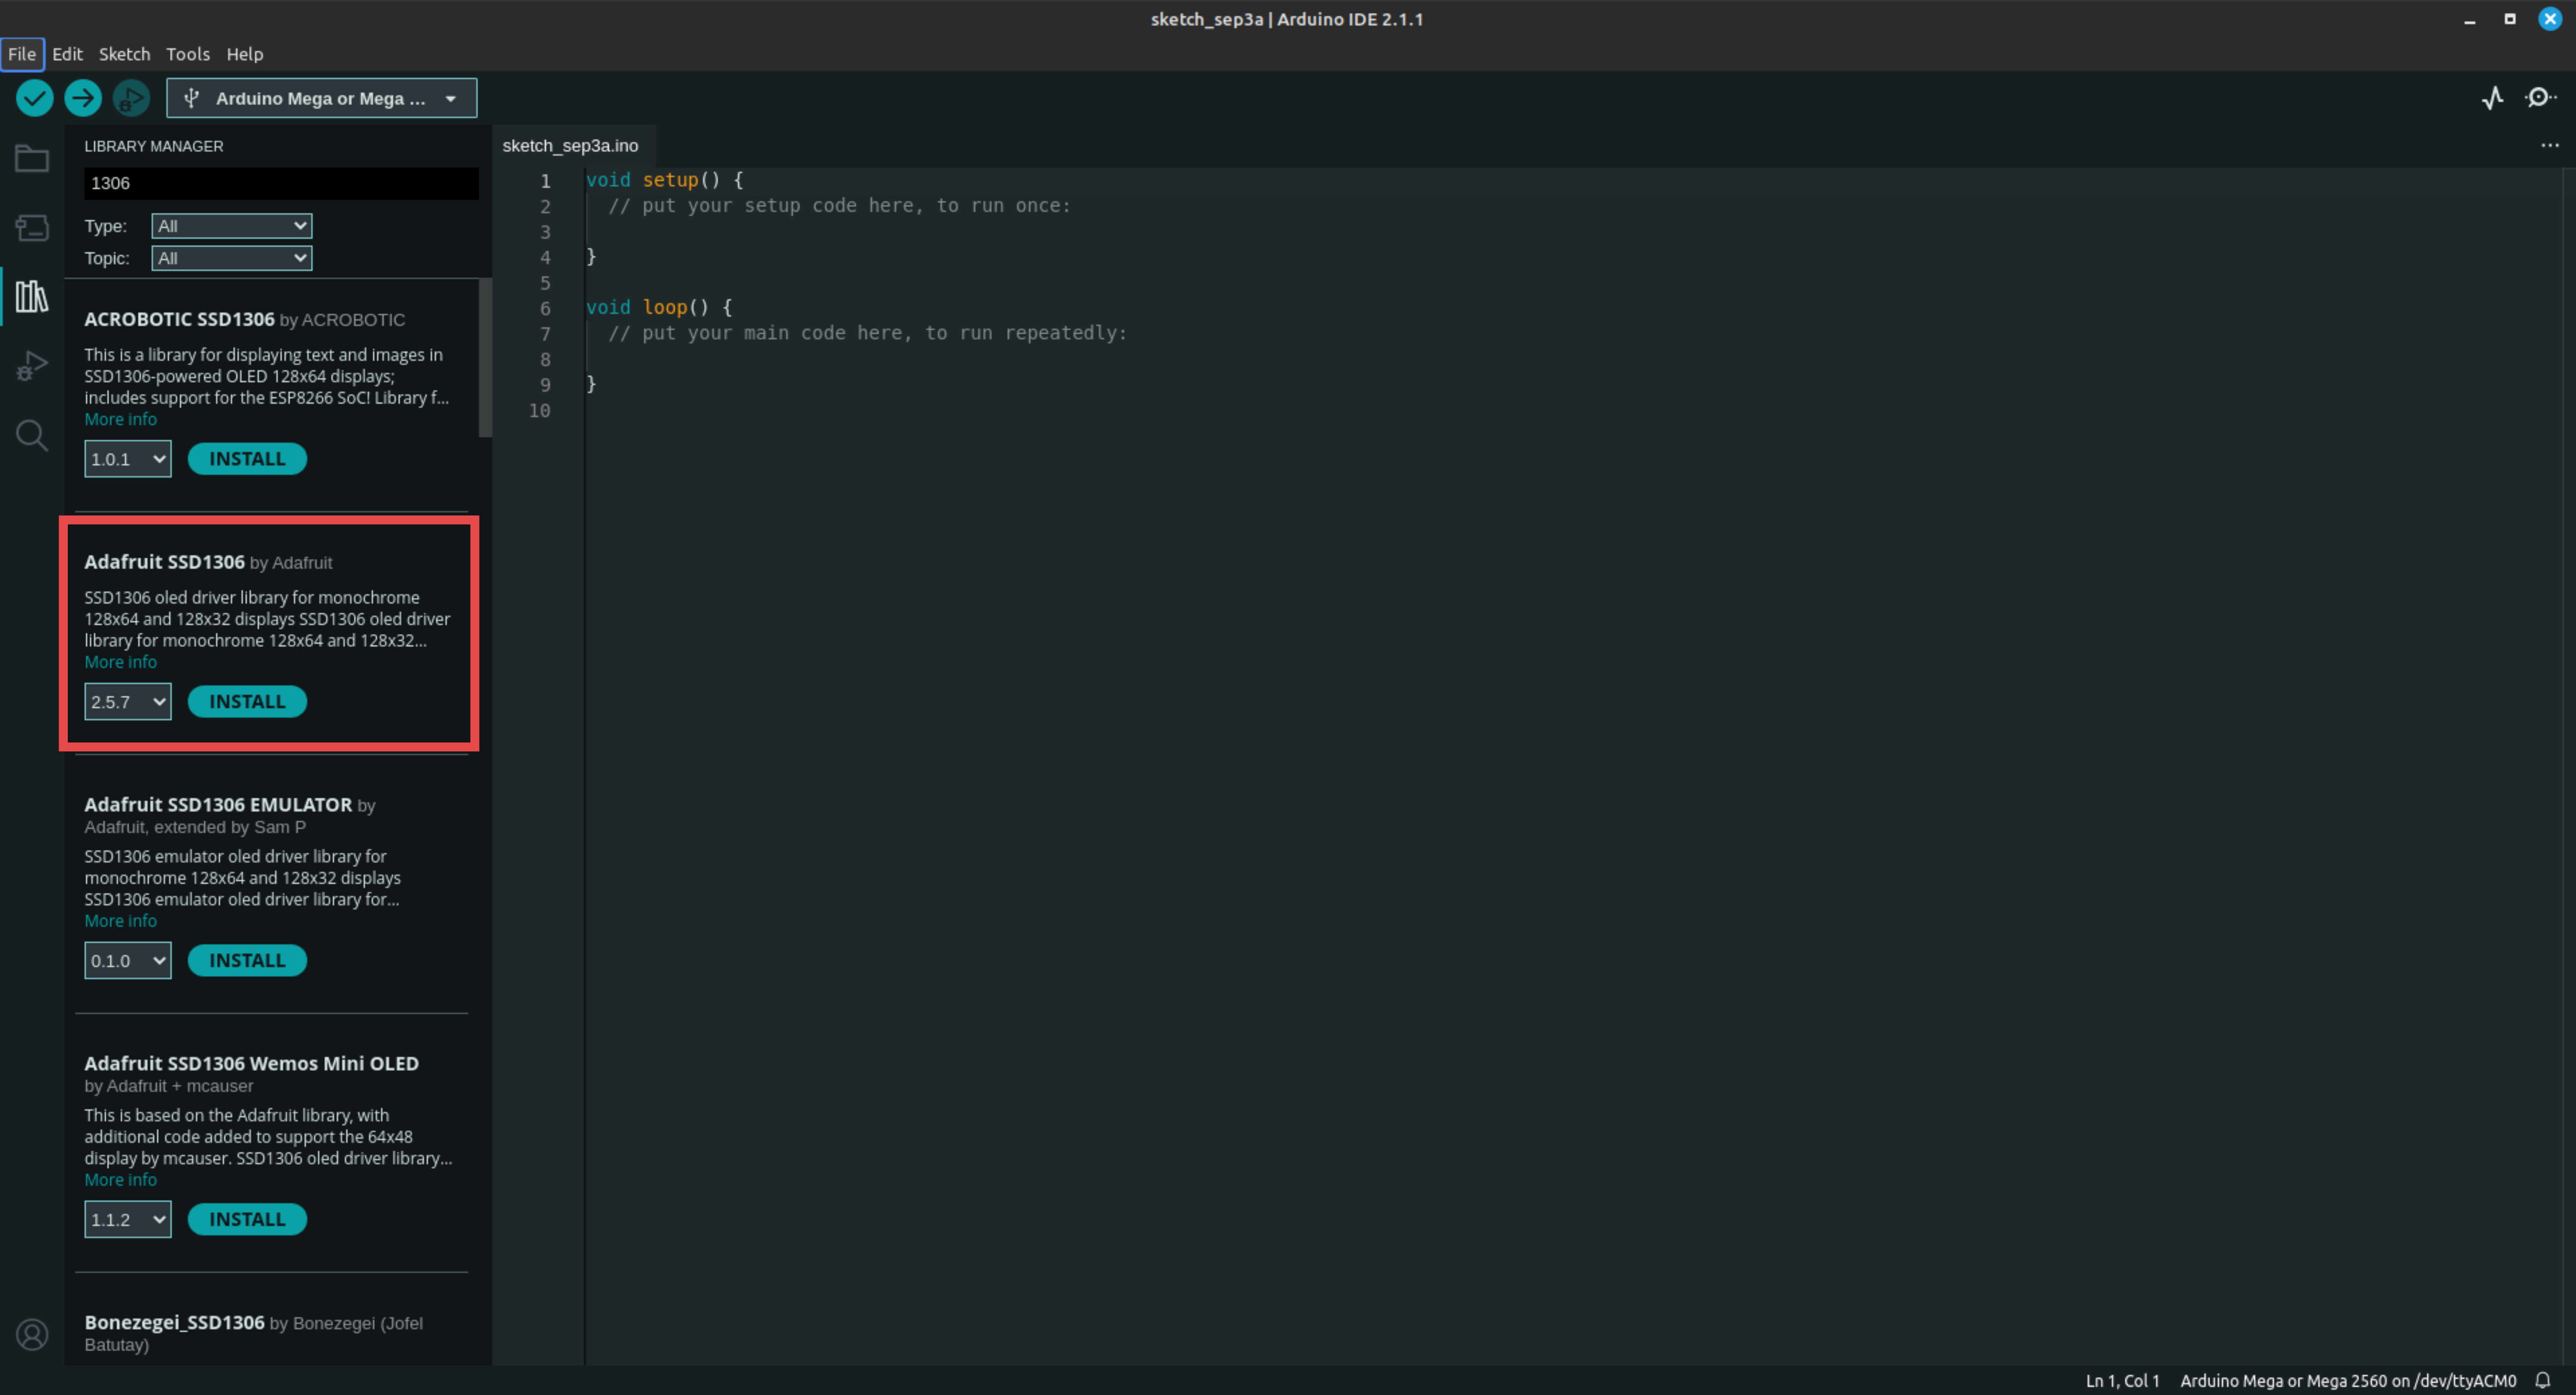Start debugging with the debug icon
The height and width of the screenshot is (1395, 2576).
coord(131,98)
